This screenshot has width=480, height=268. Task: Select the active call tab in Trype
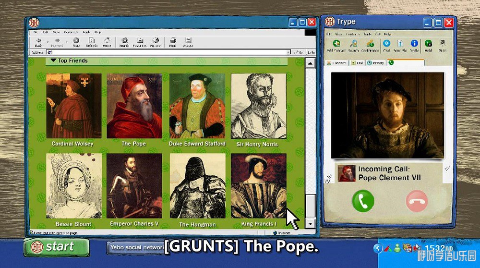(x=406, y=62)
